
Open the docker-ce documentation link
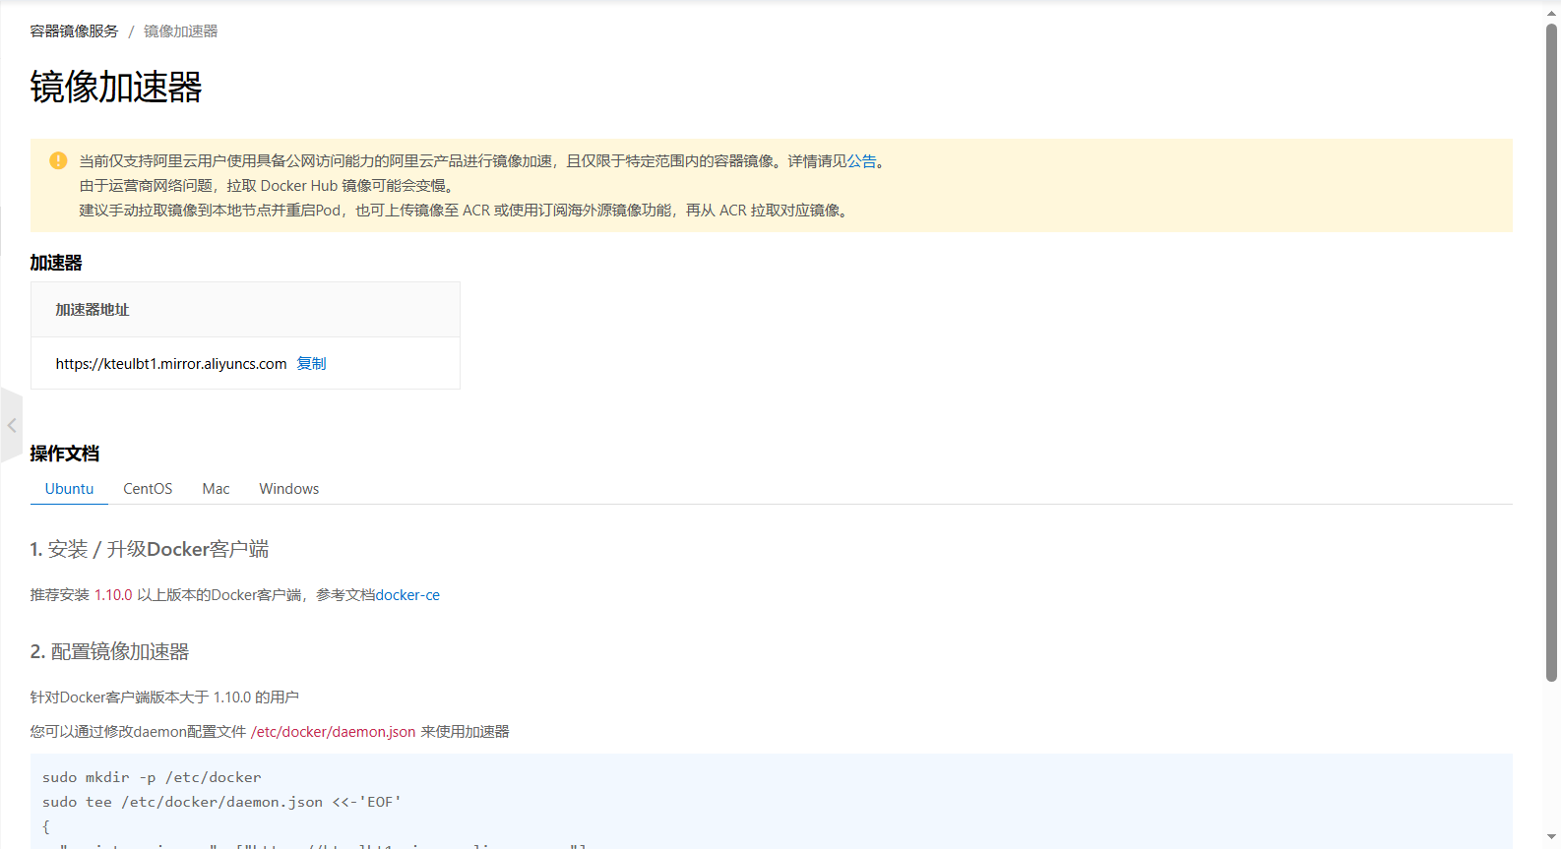[407, 595]
